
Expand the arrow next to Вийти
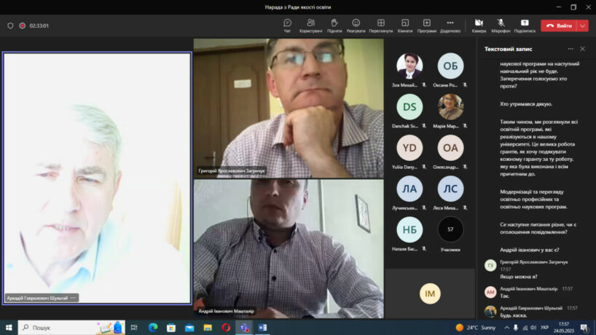click(583, 25)
